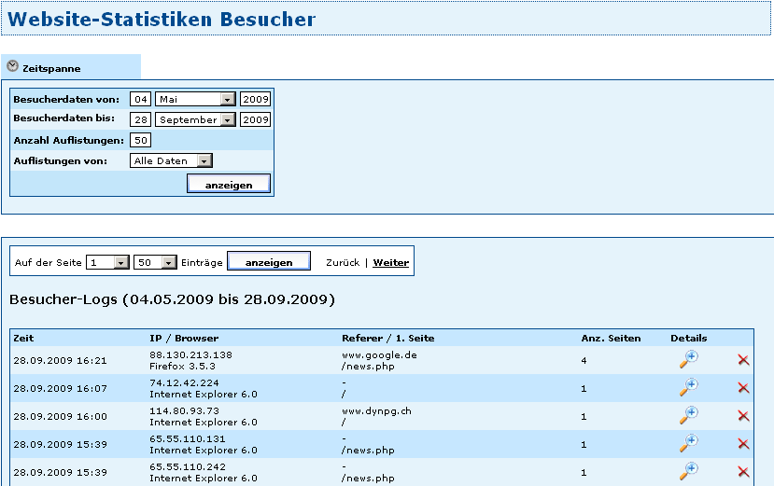Click anzeigen button beside Einträge
774x486 pixels.
click(269, 263)
